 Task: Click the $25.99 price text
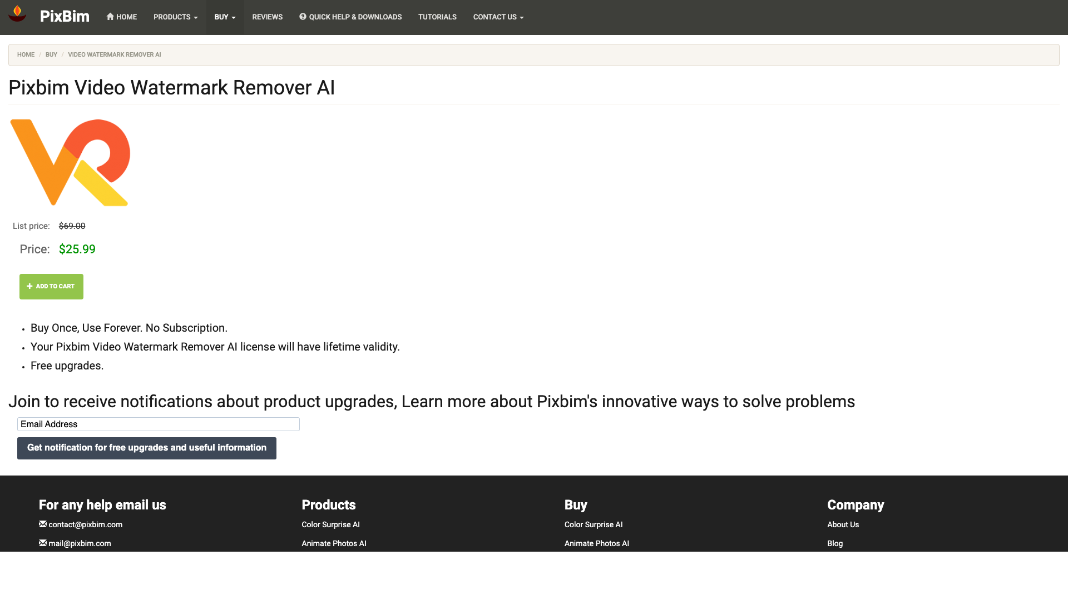pyautogui.click(x=77, y=249)
